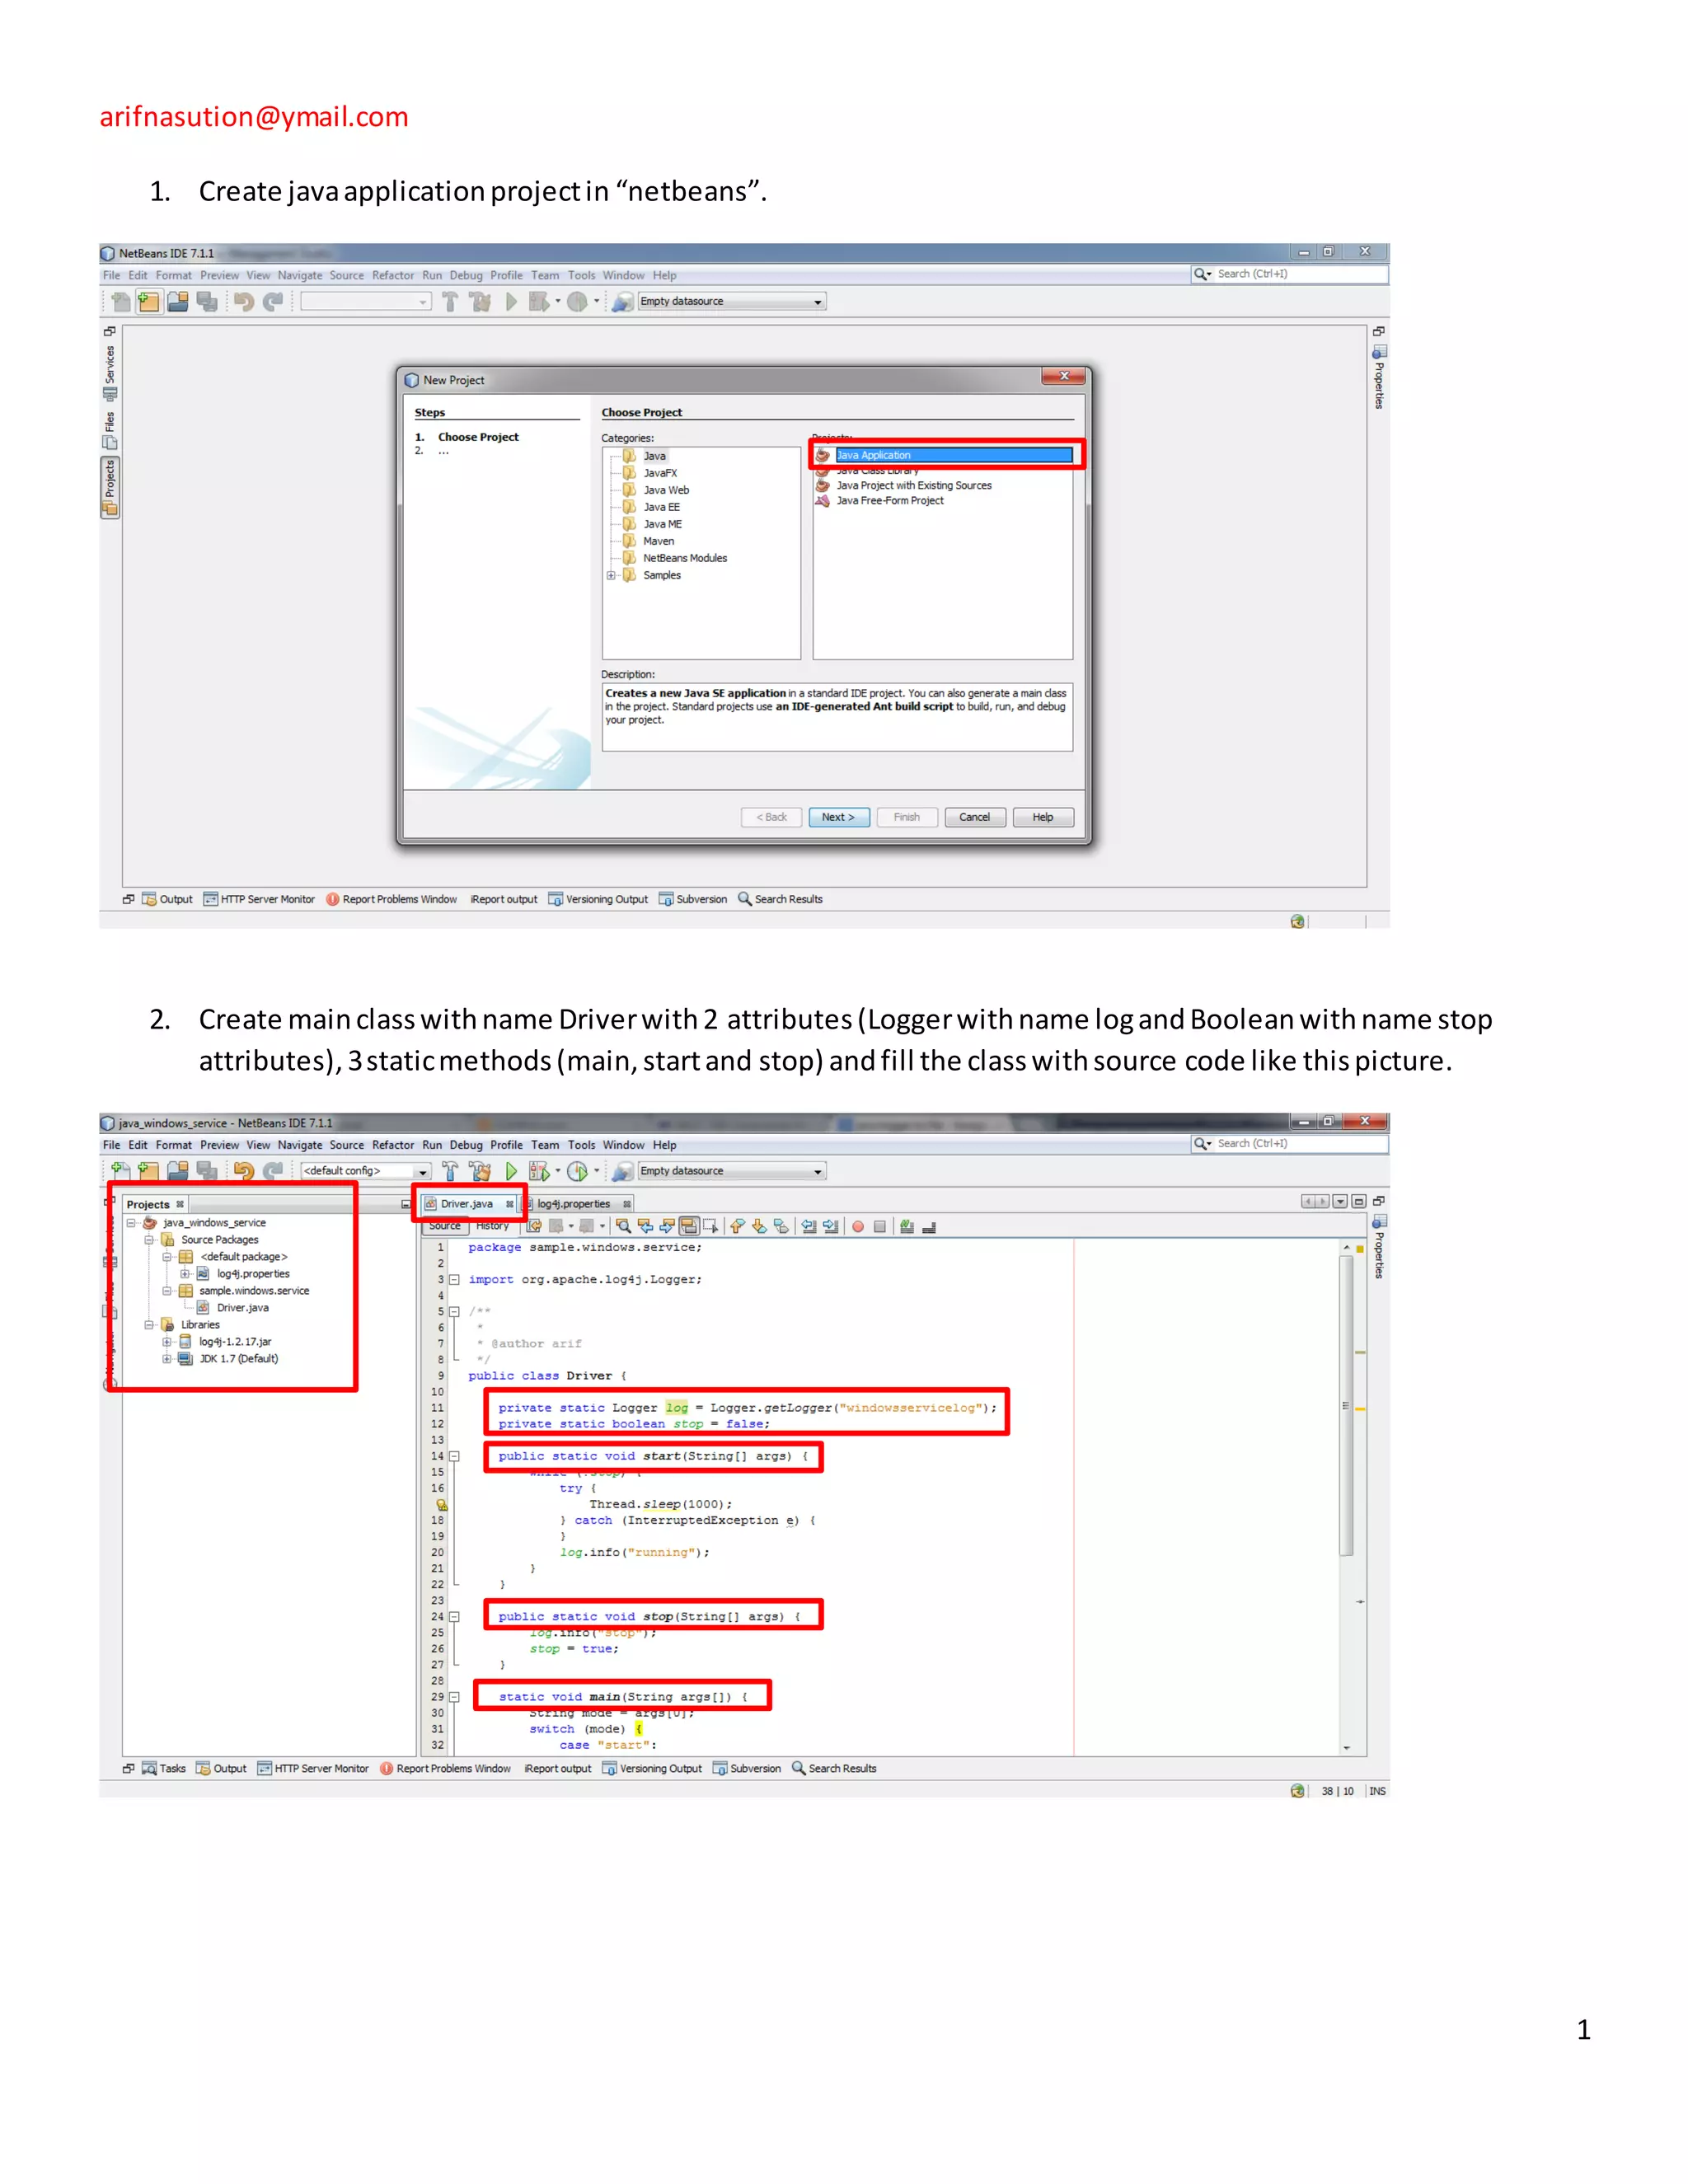Collapse stop method fold at line 24
The image size is (1688, 2184).
(454, 1617)
